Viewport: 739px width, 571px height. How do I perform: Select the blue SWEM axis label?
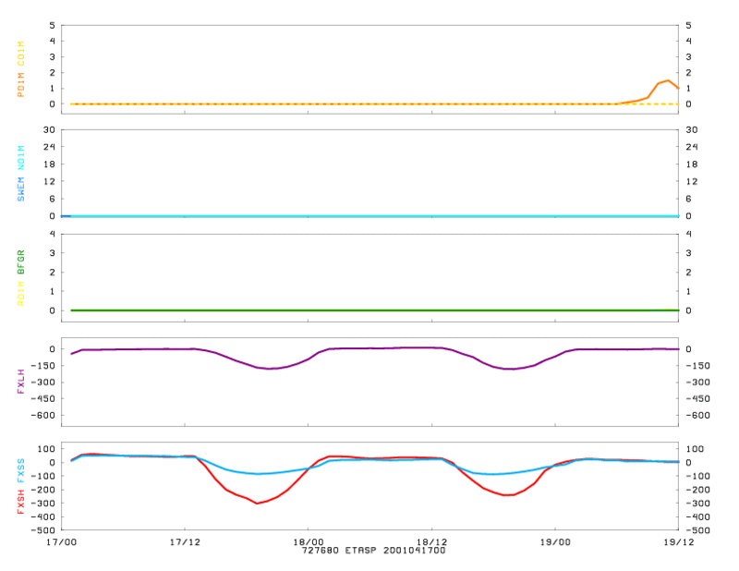pos(20,189)
